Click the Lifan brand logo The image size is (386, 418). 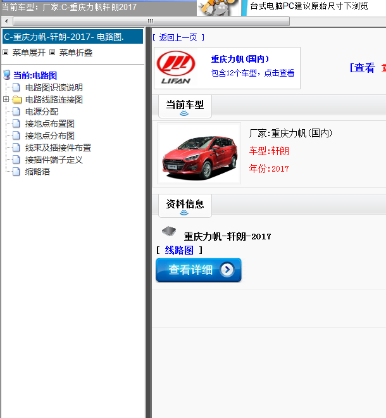(177, 68)
